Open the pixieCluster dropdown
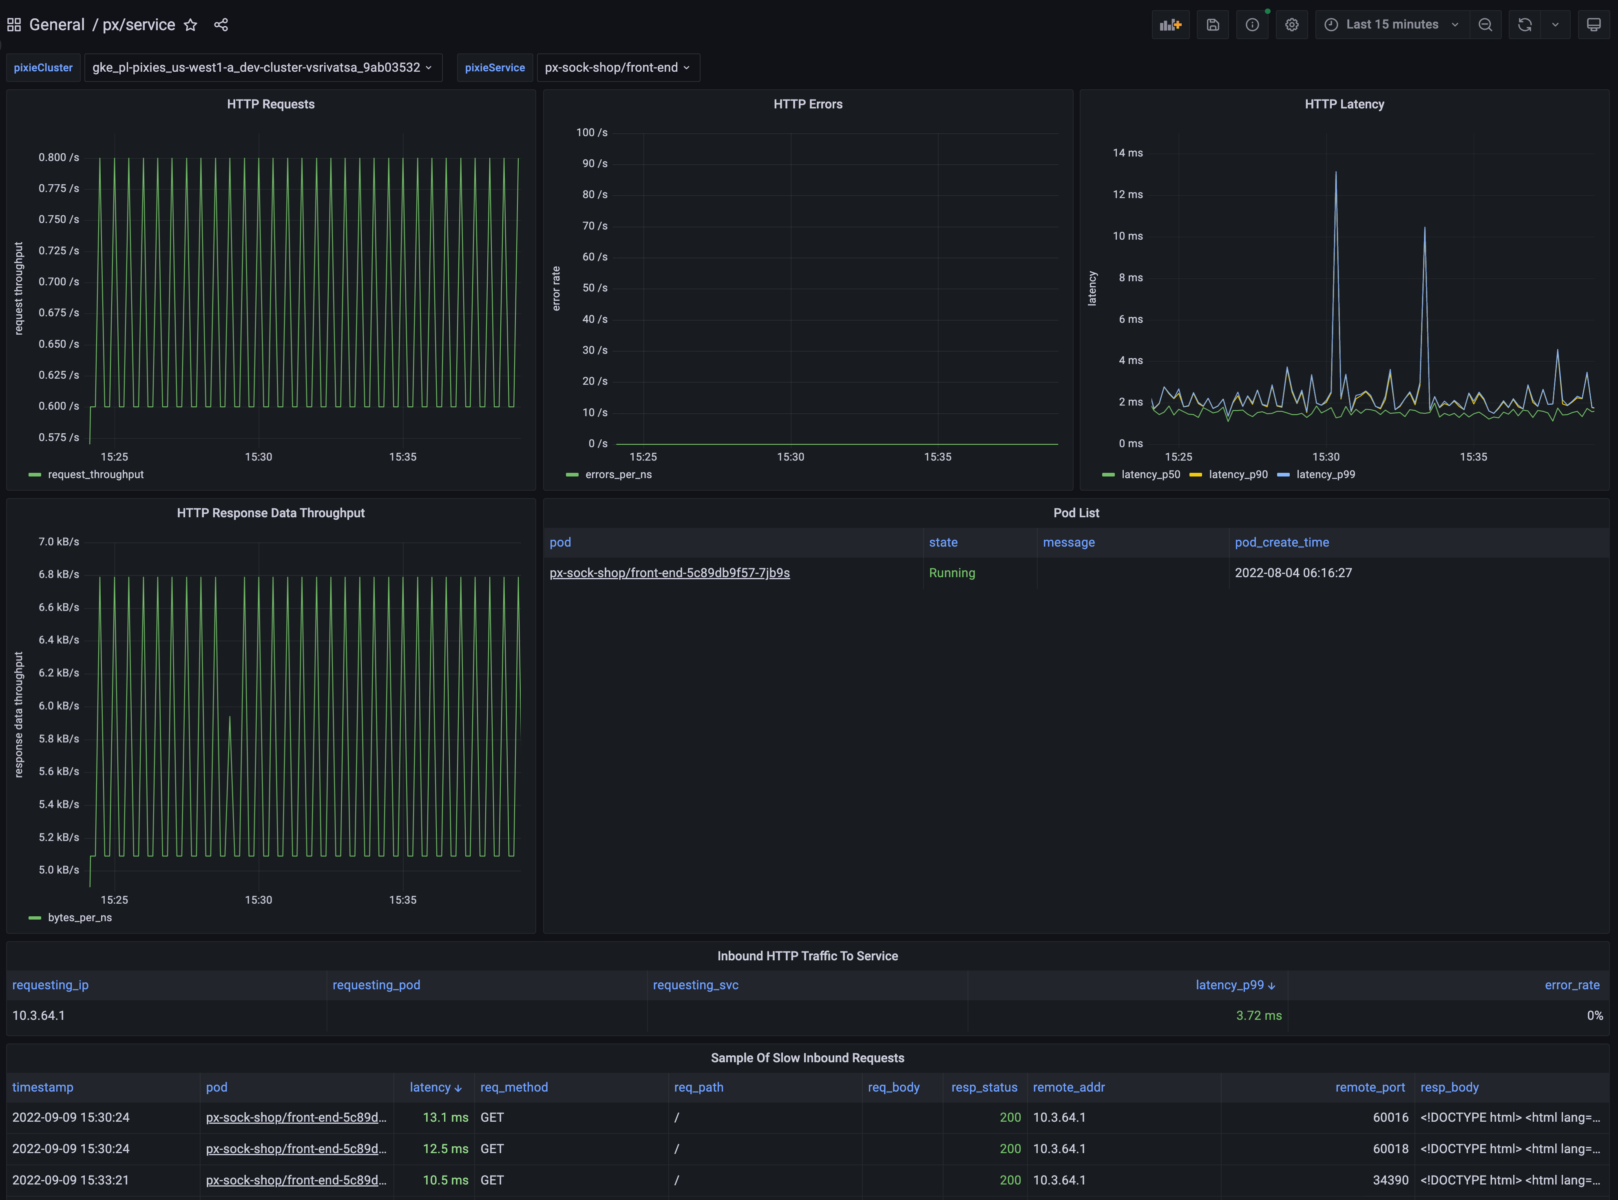This screenshot has height=1200, width=1618. (x=262, y=68)
